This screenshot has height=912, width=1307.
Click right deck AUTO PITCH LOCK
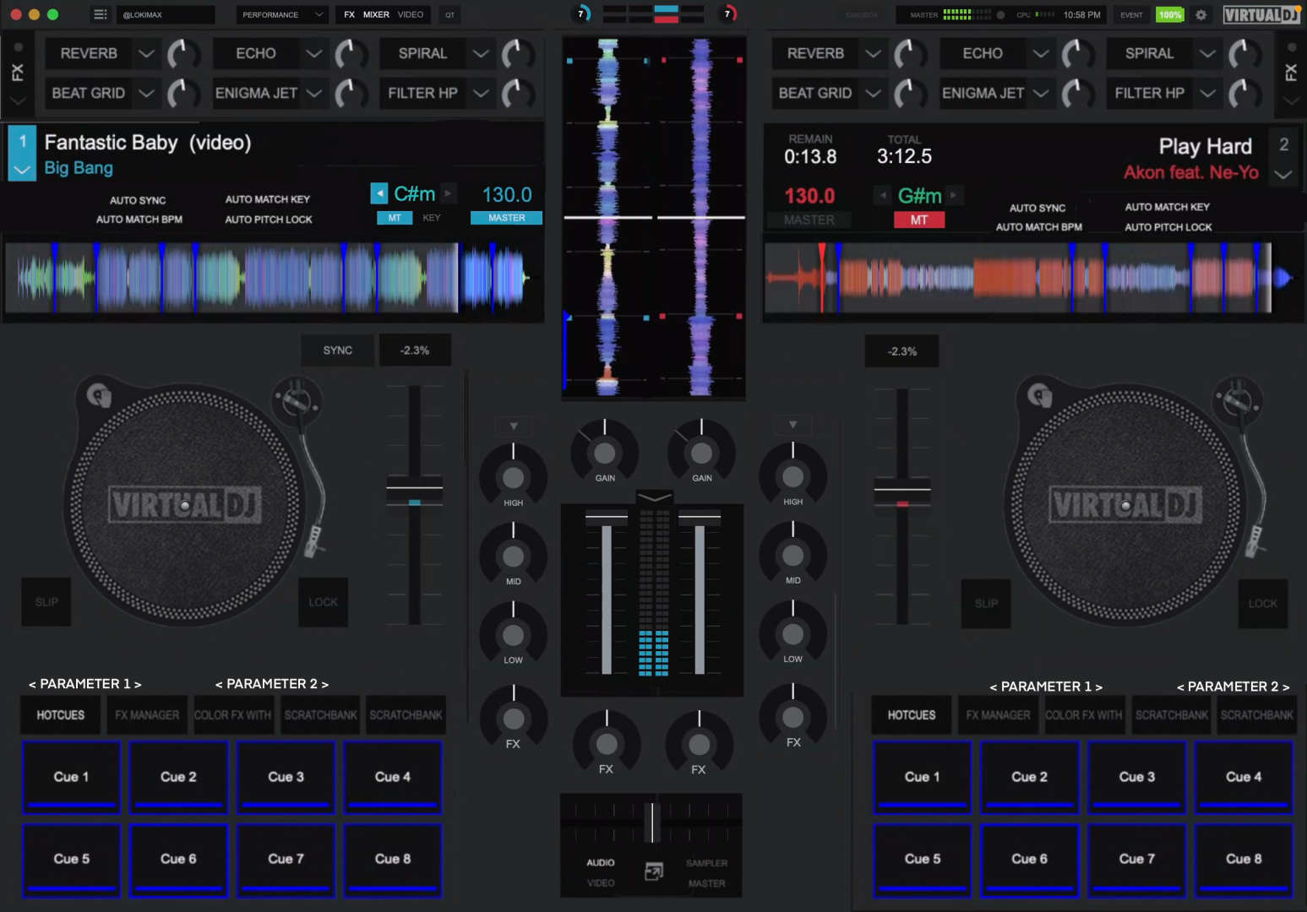pos(1168,227)
